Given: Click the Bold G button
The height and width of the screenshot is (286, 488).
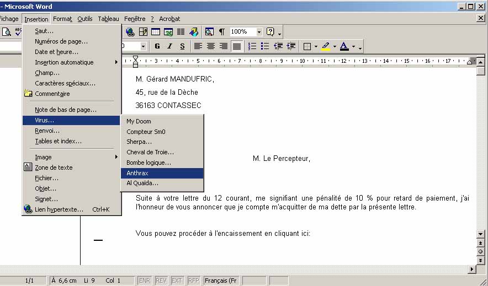Looking at the screenshot, I should pos(157,47).
